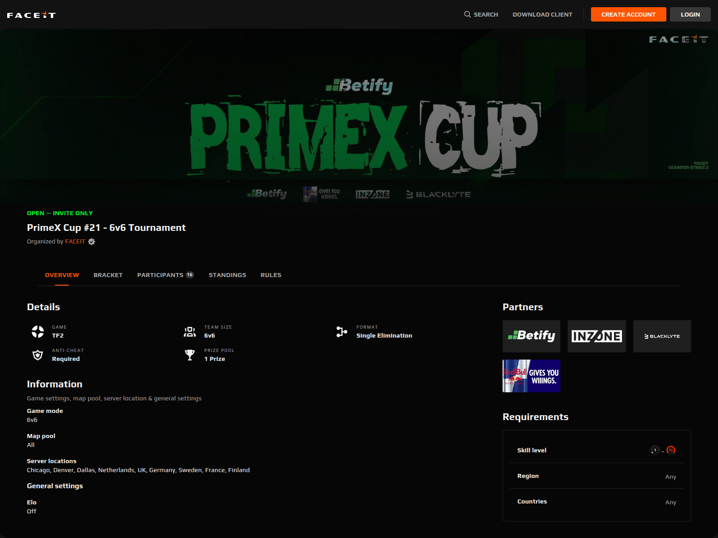Open the Betify partner logo
718x538 pixels.
point(531,336)
